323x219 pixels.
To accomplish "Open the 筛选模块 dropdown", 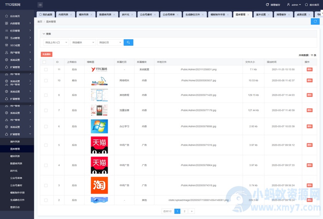I will pos(83,42).
